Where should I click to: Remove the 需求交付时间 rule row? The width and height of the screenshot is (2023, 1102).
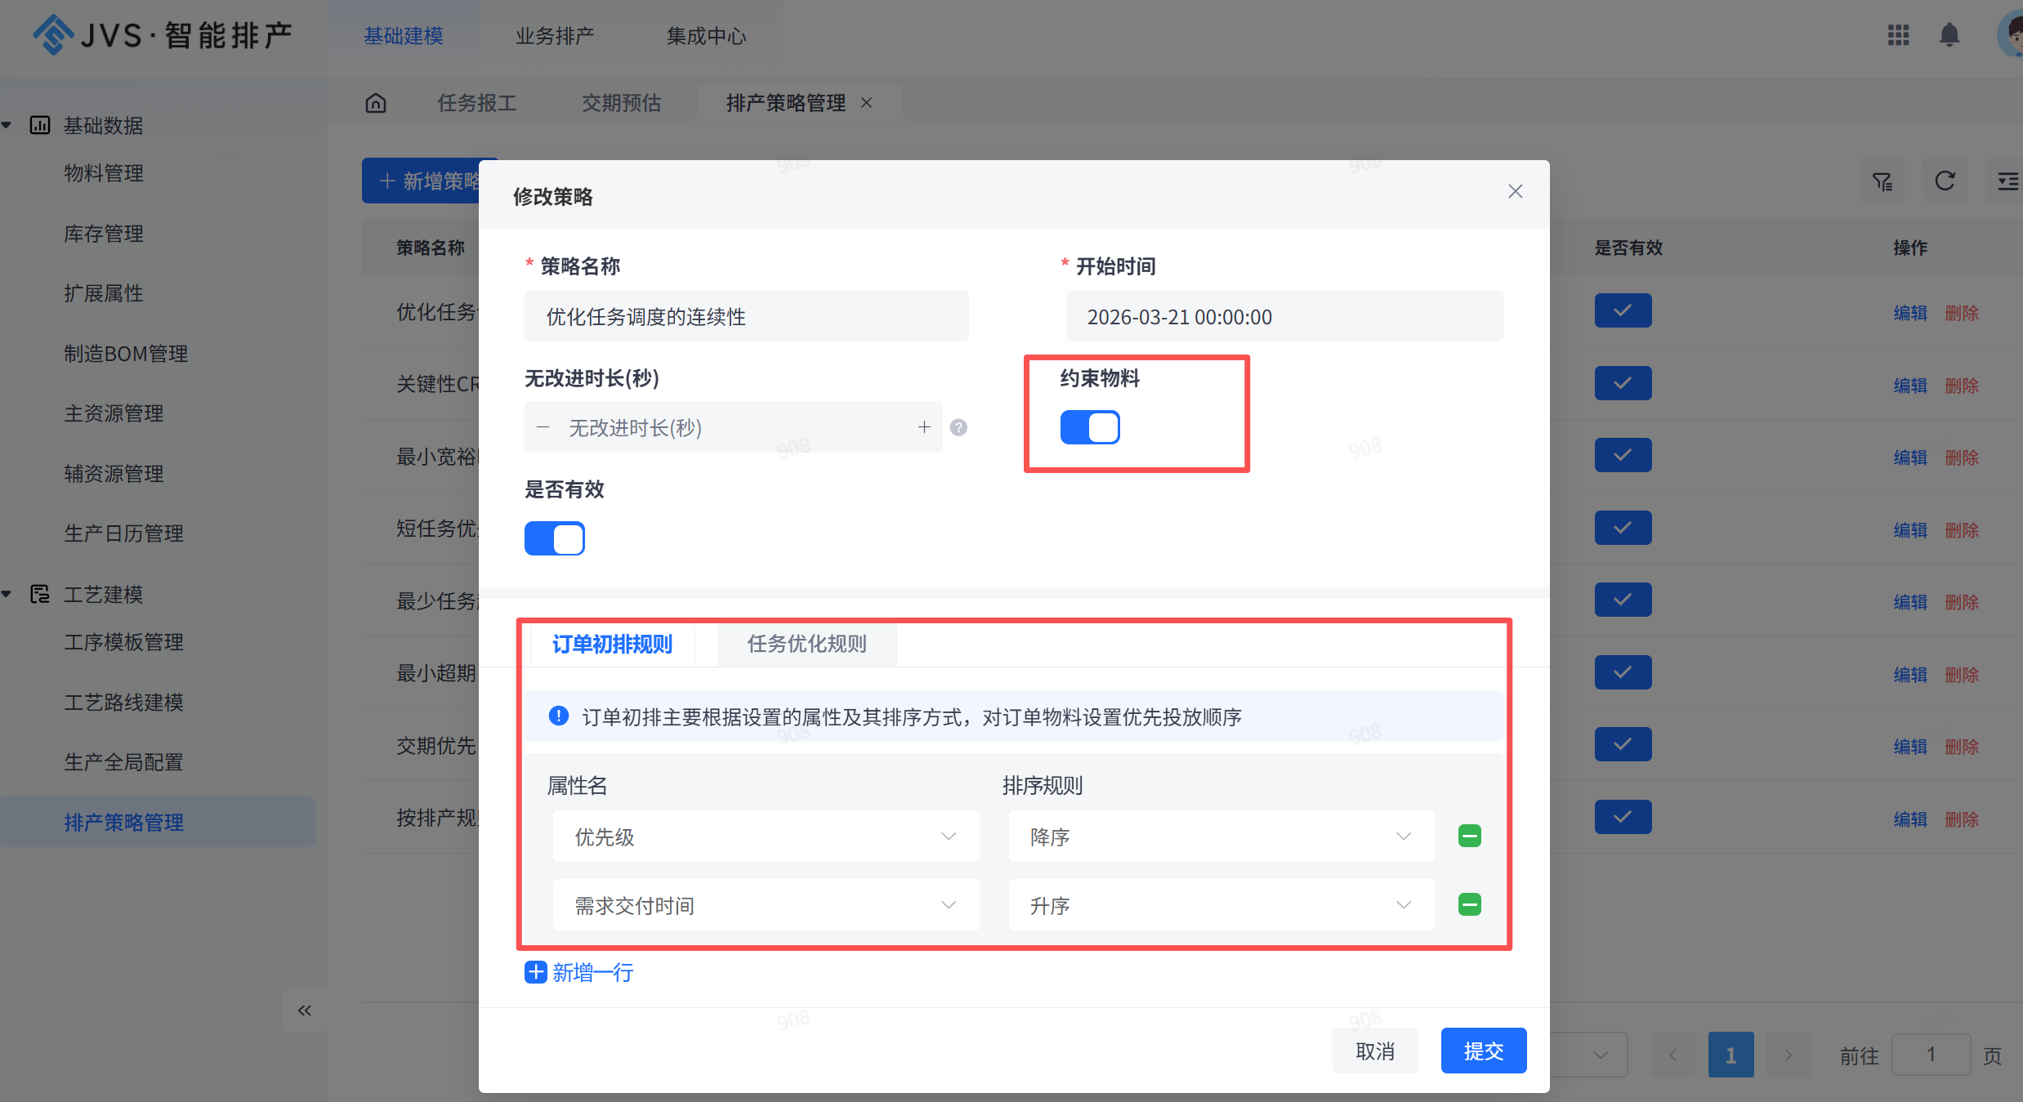click(1469, 904)
